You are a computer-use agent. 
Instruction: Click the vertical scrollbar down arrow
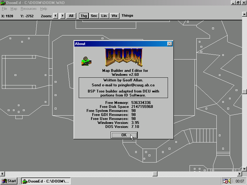pyautogui.click(x=244, y=169)
